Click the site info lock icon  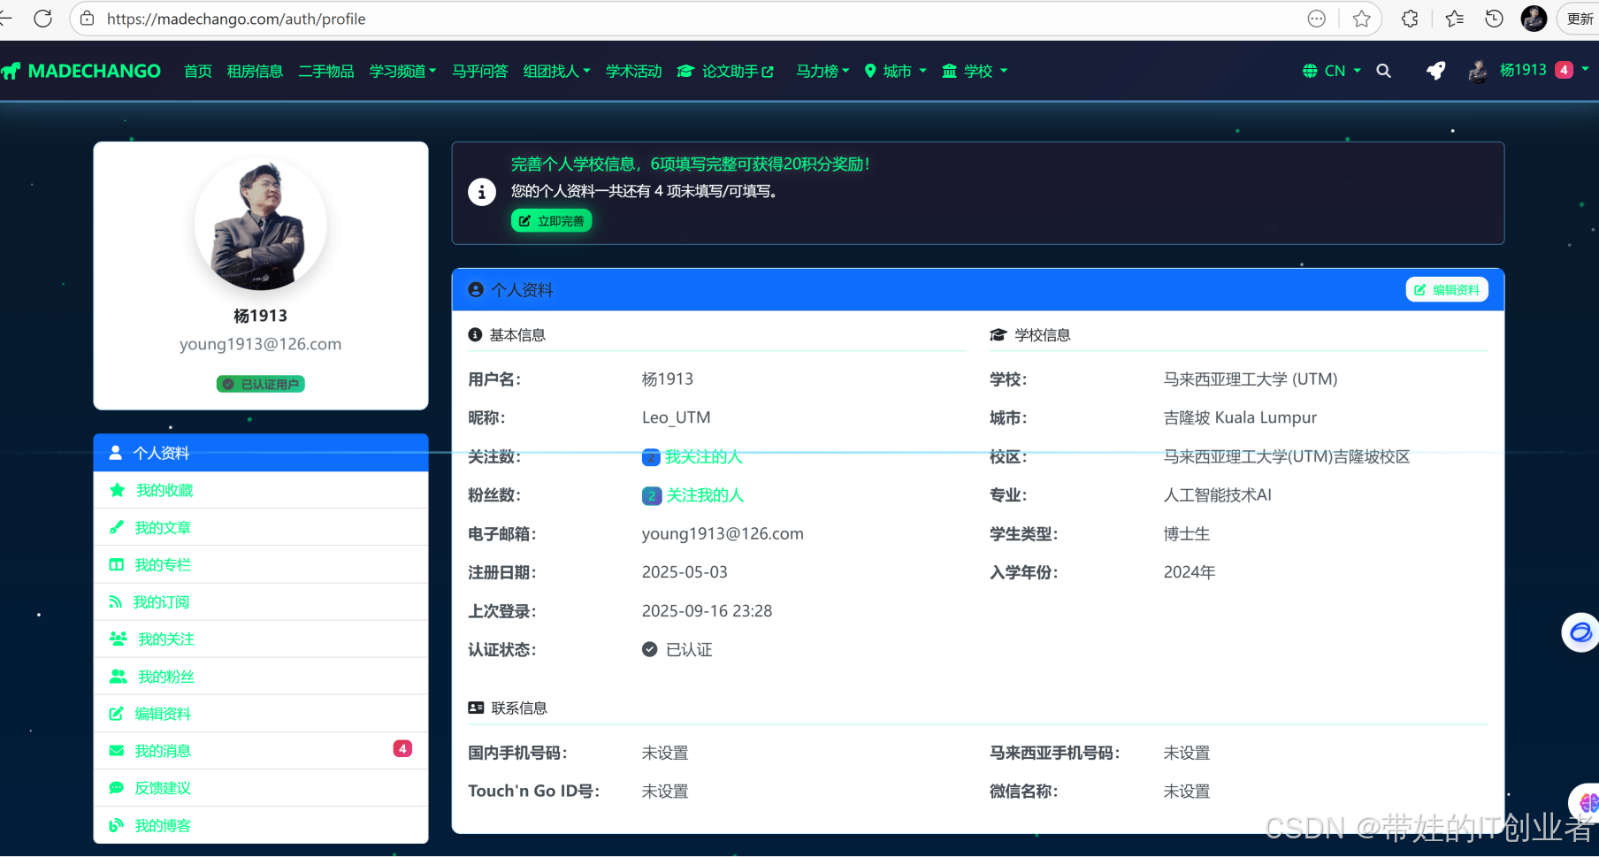click(87, 19)
